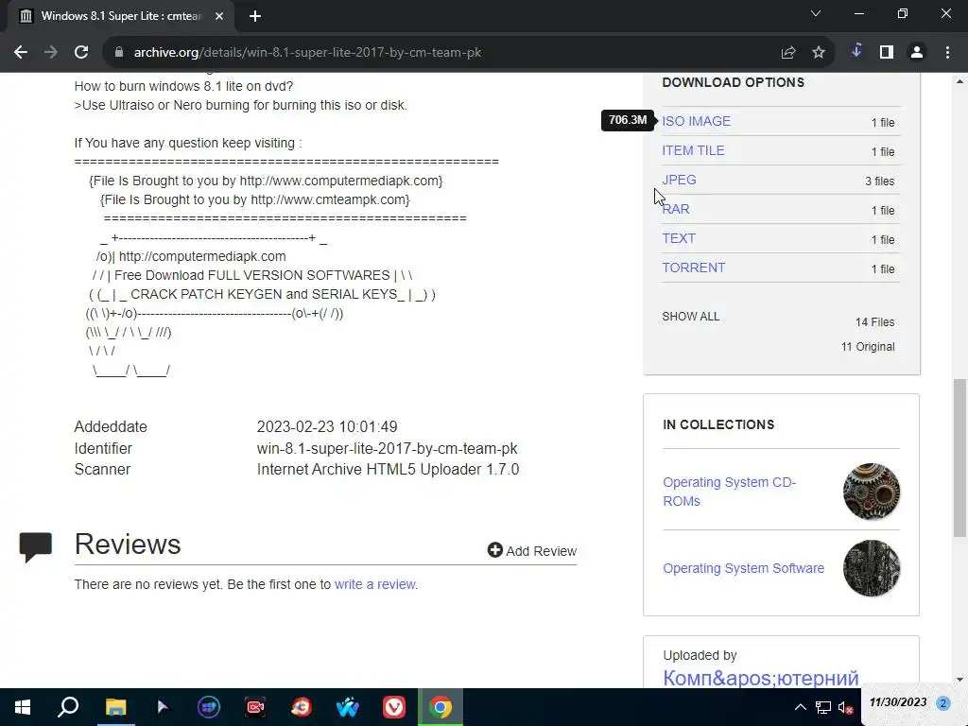
Task: Click the scrollbar down arrow
Action: pyautogui.click(x=959, y=680)
